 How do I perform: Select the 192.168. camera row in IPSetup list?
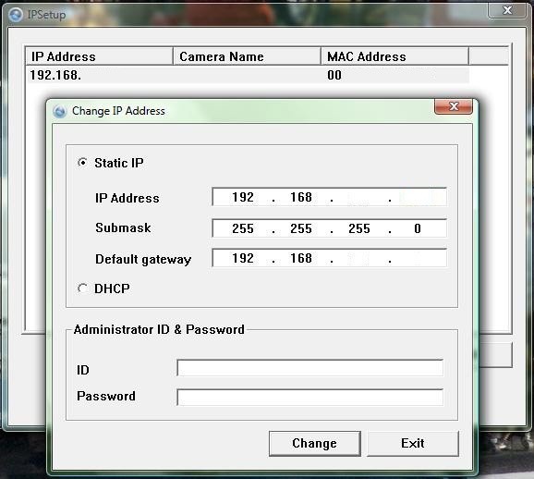248,75
